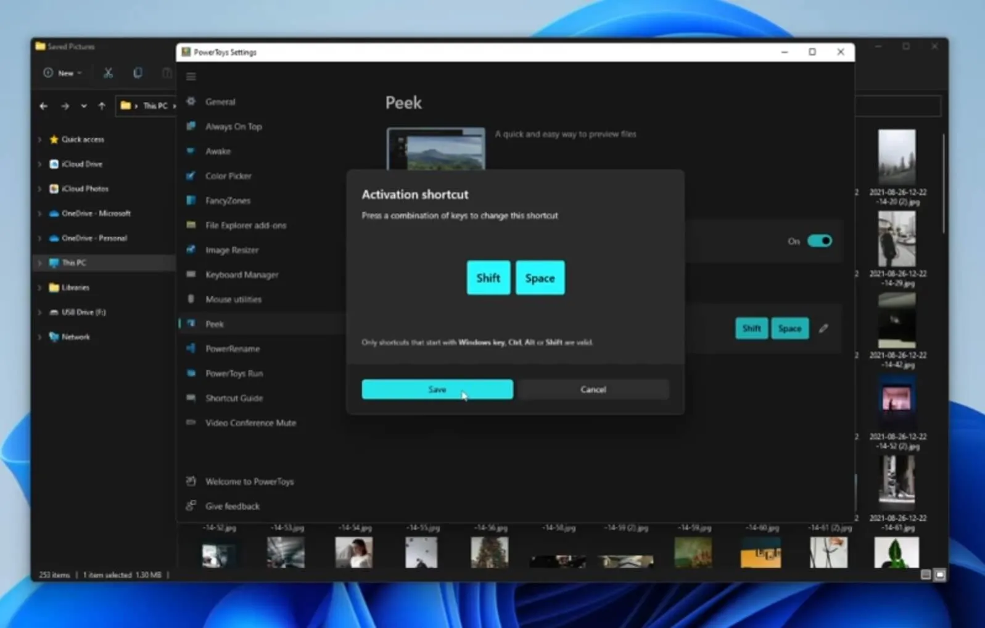The height and width of the screenshot is (628, 985).
Task: Go up one folder in Explorer
Action: (102, 105)
